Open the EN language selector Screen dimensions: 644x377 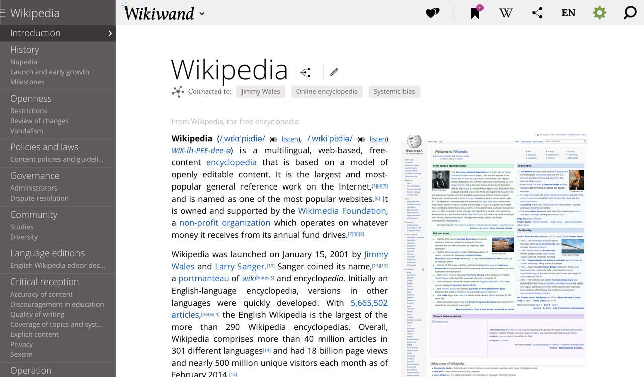[x=568, y=13]
